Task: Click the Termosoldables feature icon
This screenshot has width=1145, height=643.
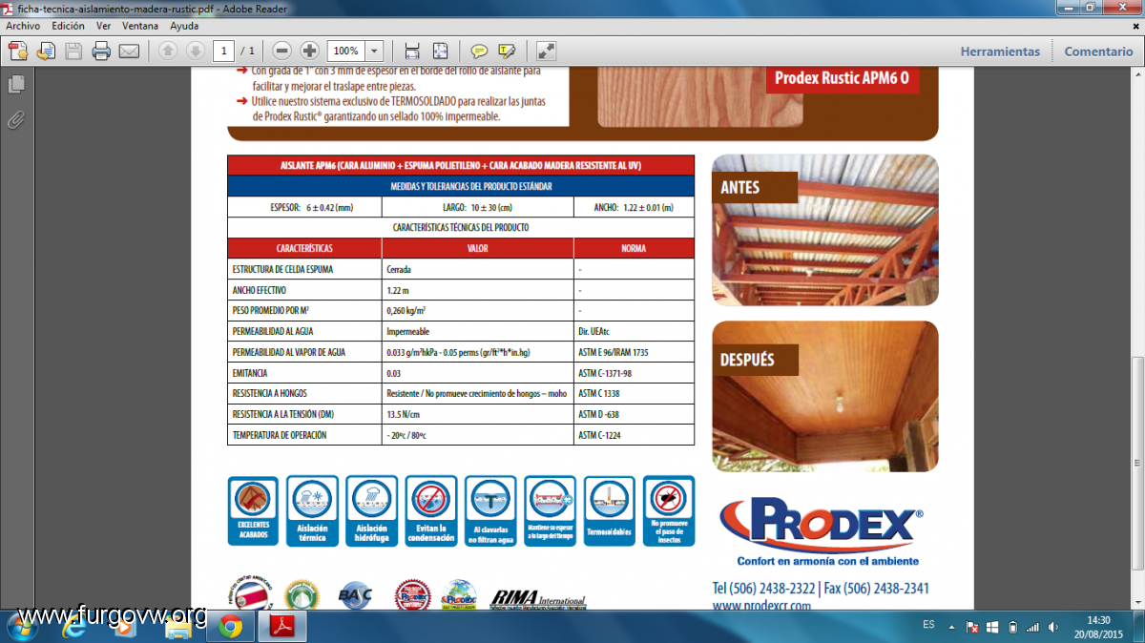Action: pyautogui.click(x=609, y=511)
